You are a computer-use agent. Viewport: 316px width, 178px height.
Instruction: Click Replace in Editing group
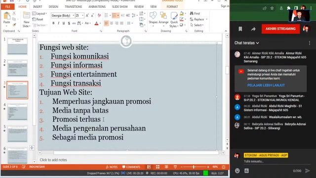coord(197,19)
